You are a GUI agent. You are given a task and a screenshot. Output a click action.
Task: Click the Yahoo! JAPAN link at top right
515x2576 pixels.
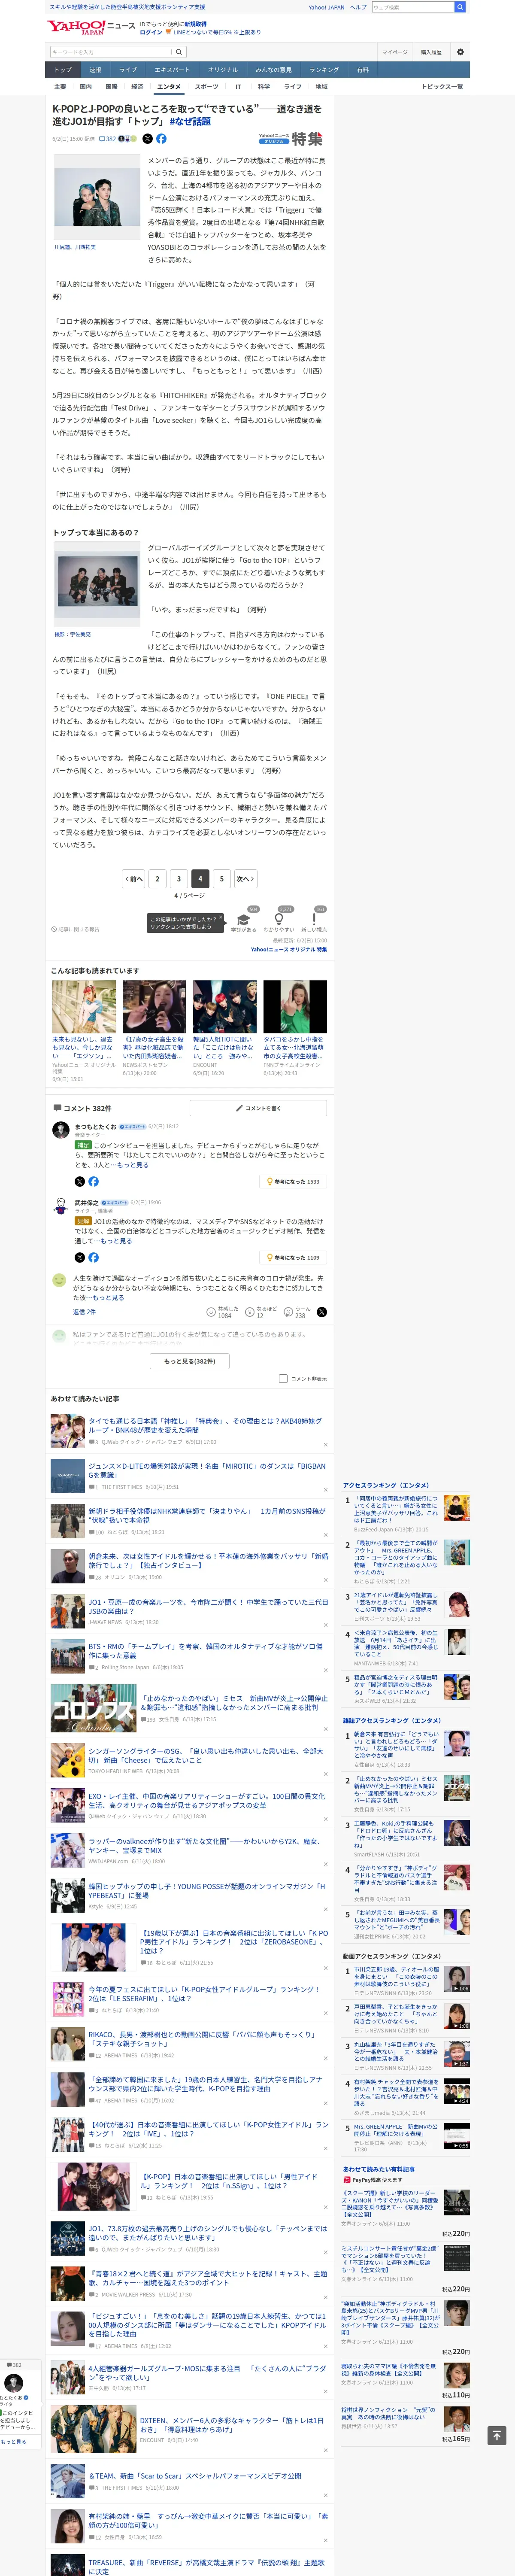point(326,7)
